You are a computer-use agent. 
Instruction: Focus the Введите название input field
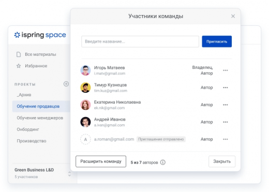(140, 41)
